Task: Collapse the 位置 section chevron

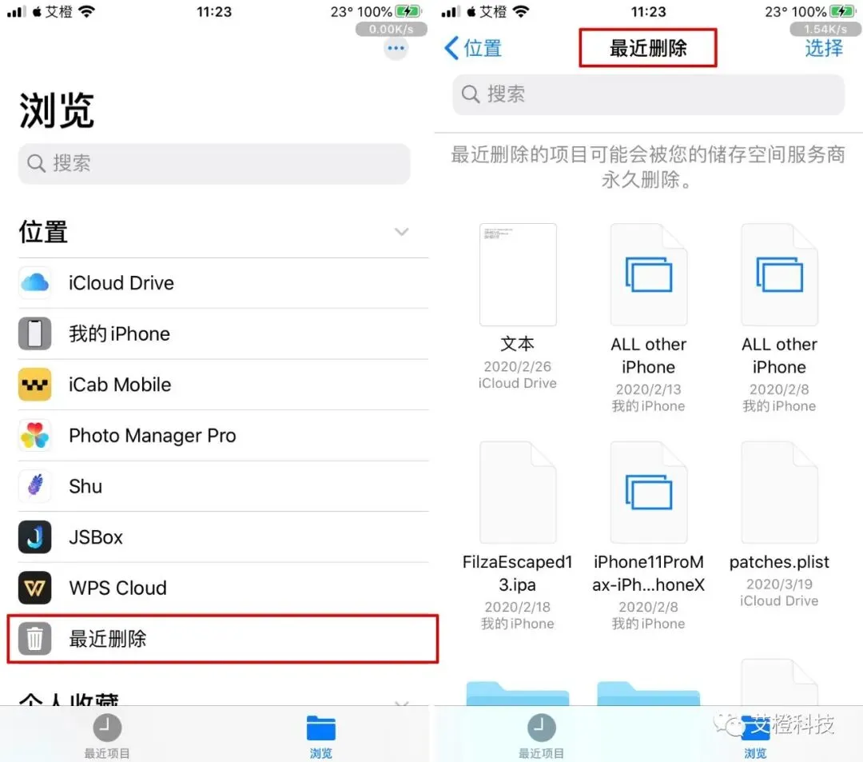Action: pyautogui.click(x=402, y=232)
